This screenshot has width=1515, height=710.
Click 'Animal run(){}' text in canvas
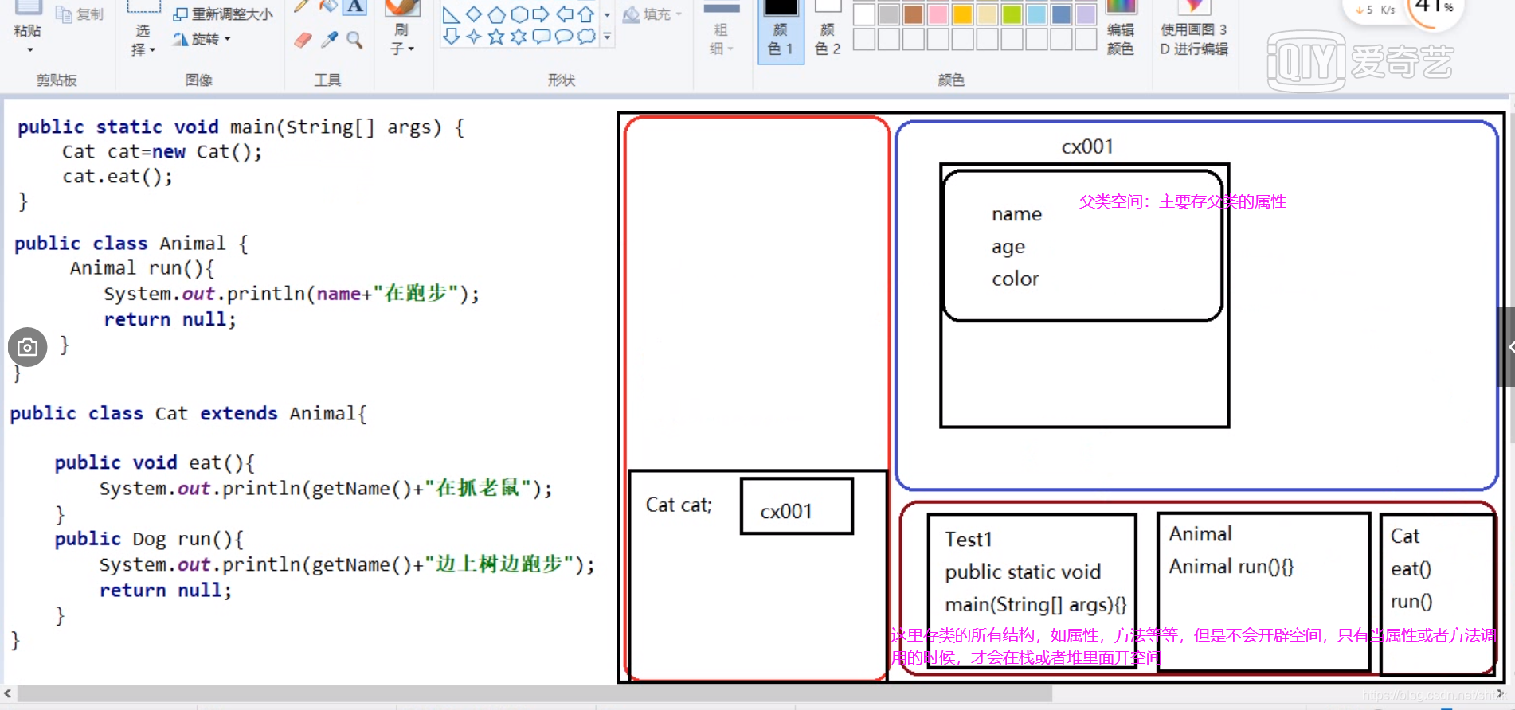click(x=1231, y=567)
